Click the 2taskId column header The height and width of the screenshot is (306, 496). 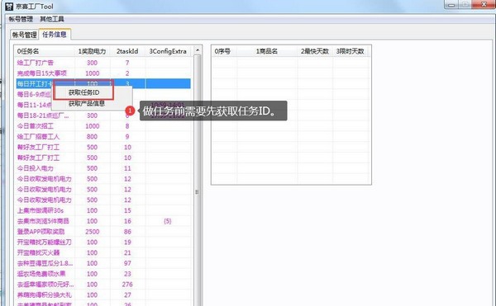[127, 51]
